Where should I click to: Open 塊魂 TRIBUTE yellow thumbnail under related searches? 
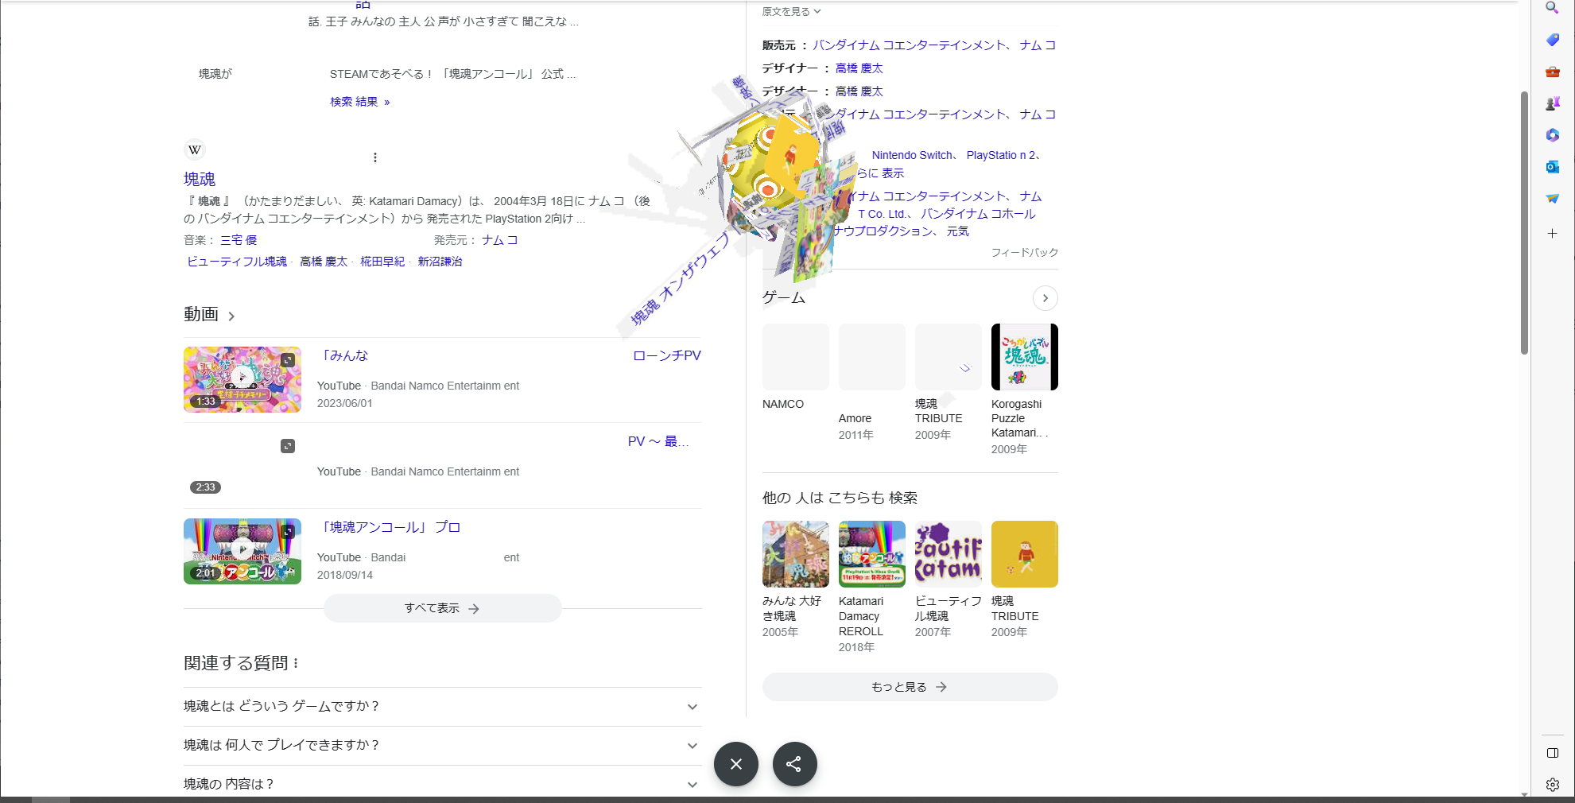1025,554
